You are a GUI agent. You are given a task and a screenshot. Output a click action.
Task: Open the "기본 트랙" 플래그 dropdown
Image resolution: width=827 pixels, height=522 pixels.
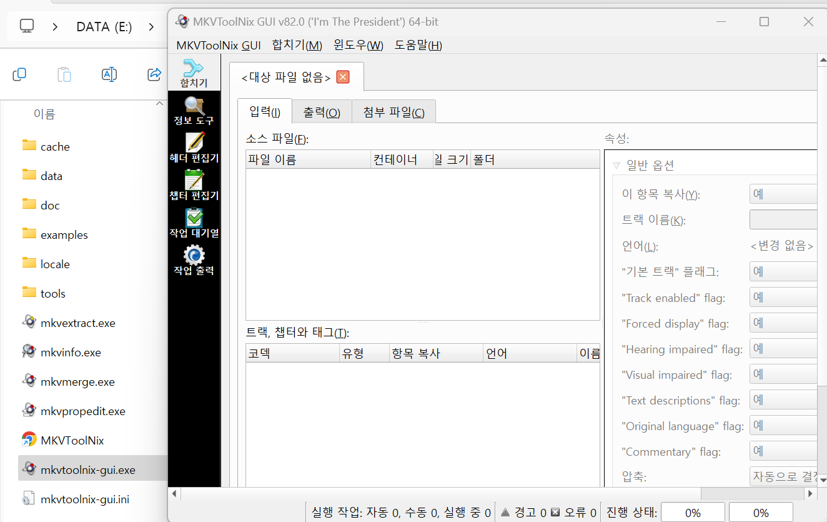coord(783,271)
